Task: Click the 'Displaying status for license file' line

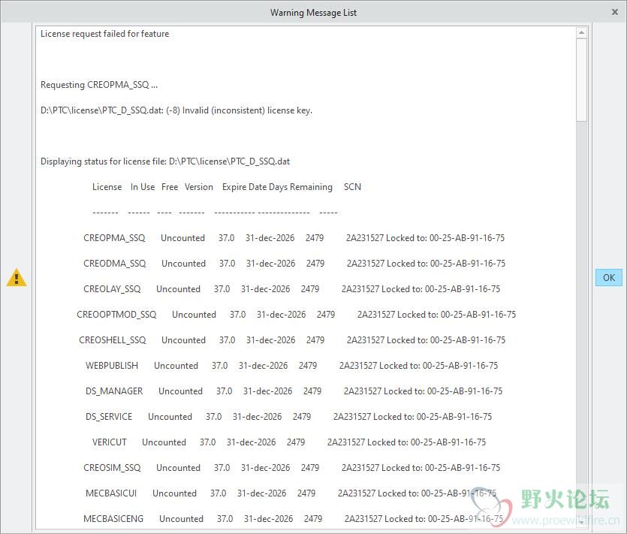Action: [x=165, y=161]
